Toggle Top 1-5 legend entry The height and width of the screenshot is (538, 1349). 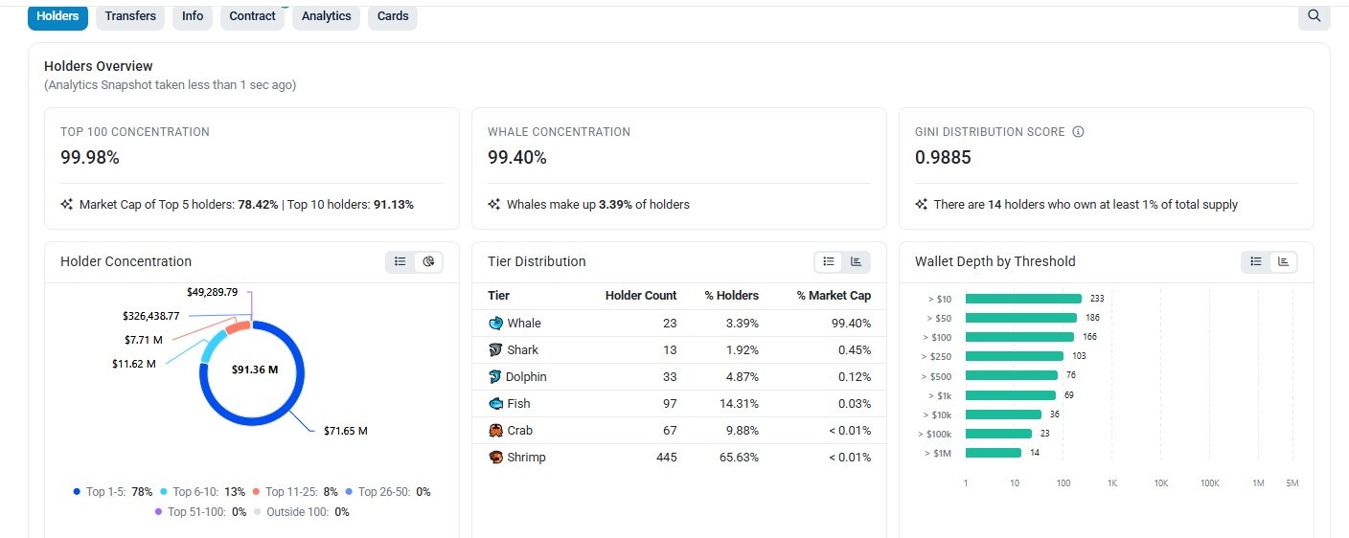tap(113, 492)
